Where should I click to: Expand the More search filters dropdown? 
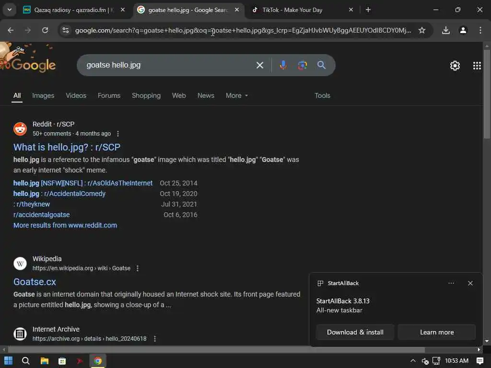pos(237,95)
